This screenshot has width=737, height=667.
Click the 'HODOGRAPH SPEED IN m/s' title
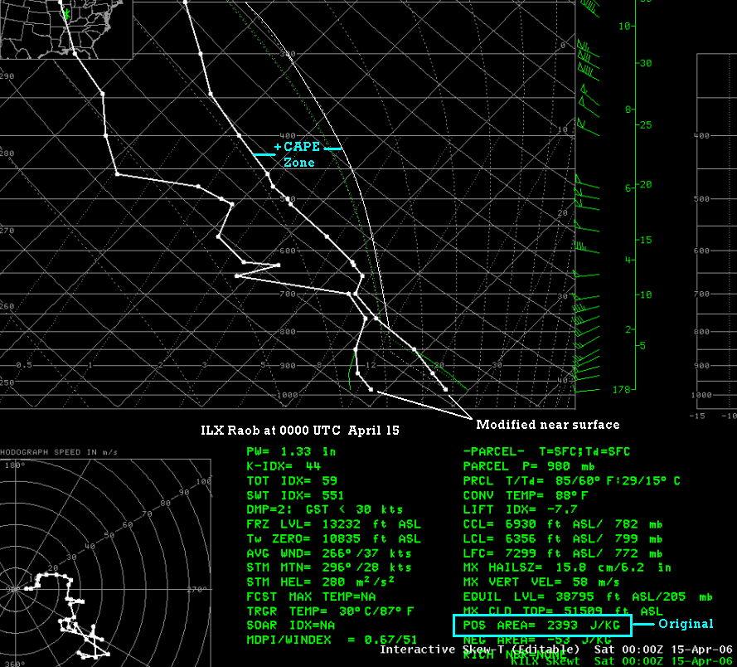[x=59, y=452]
